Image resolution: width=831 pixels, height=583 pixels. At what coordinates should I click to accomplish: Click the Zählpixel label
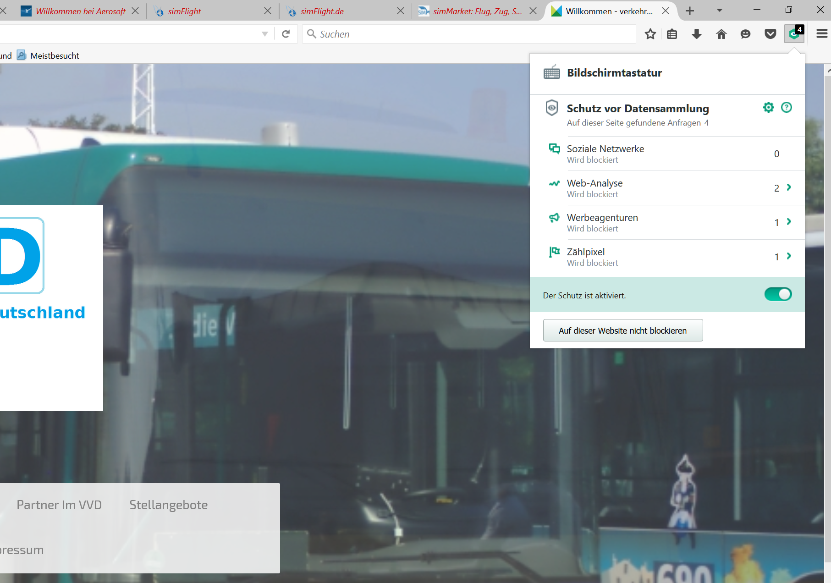[x=586, y=252]
